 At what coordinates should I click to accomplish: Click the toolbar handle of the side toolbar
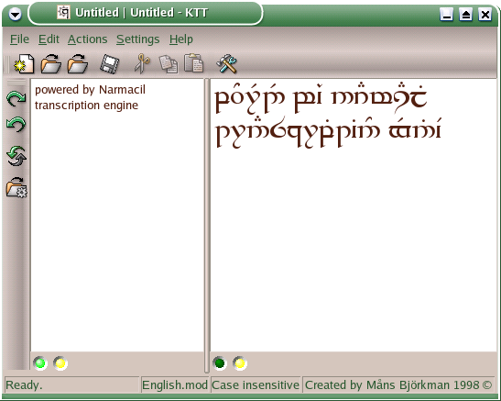pos(16,83)
